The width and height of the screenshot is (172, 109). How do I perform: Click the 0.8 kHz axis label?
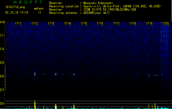click(x=2, y=76)
